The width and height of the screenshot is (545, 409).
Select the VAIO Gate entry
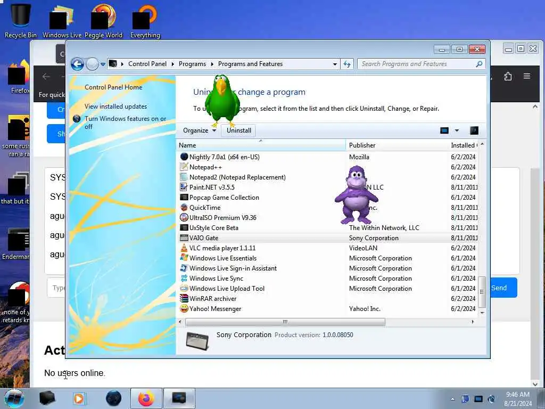pyautogui.click(x=329, y=238)
